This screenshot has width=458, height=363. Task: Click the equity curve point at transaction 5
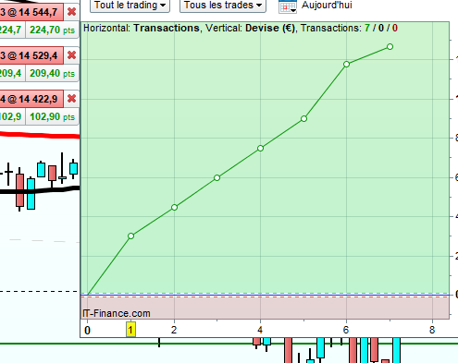303,119
